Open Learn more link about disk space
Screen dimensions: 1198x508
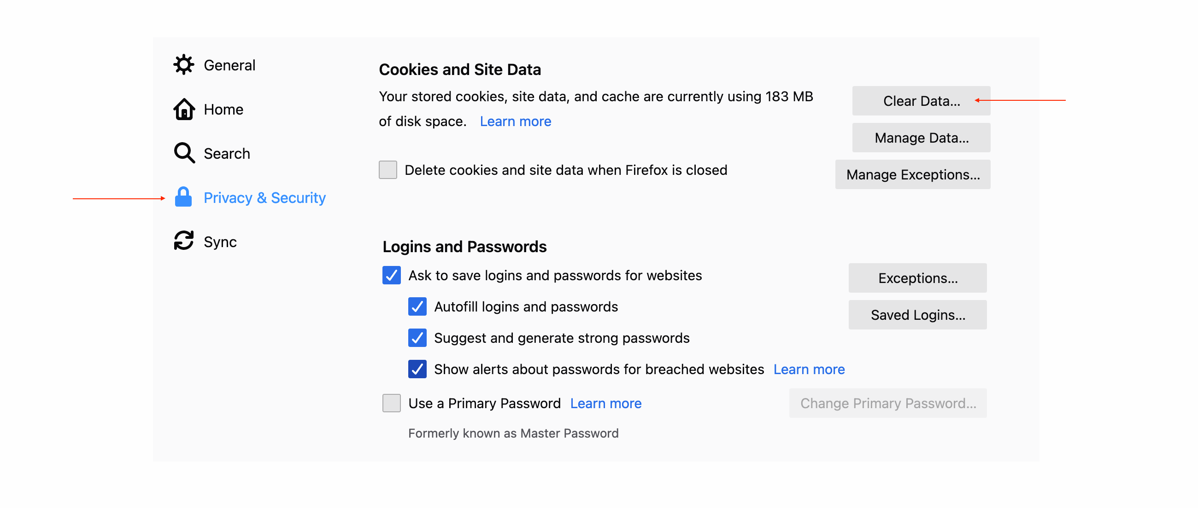coord(515,121)
